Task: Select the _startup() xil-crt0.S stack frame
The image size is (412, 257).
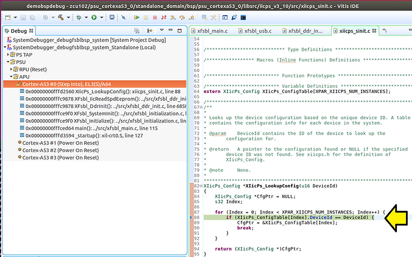Action: 81,135
